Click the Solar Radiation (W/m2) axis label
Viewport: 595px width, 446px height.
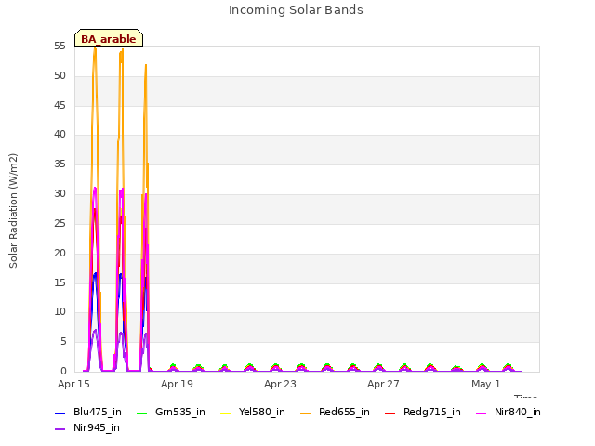pyautogui.click(x=13, y=211)
